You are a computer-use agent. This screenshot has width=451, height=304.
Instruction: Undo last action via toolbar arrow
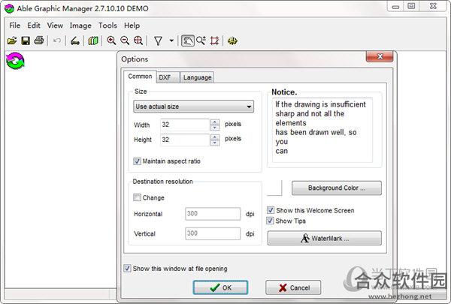(x=57, y=41)
